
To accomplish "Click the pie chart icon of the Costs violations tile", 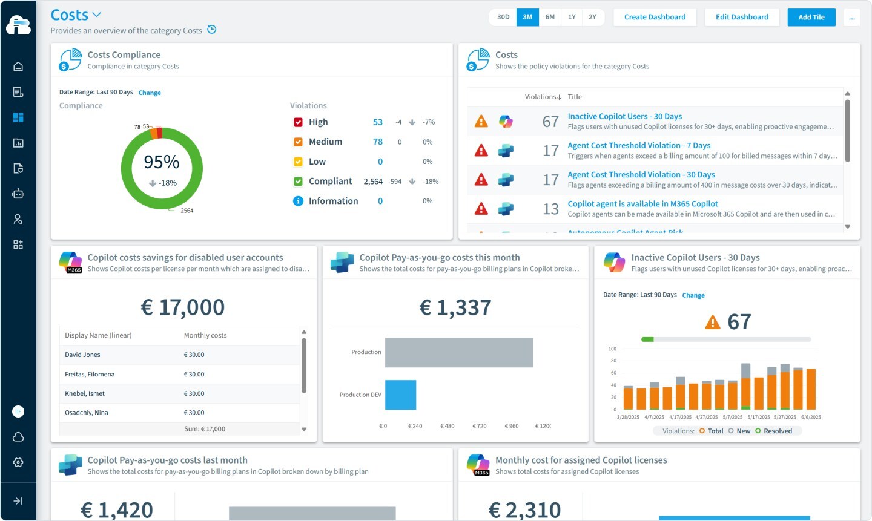I will (478, 60).
